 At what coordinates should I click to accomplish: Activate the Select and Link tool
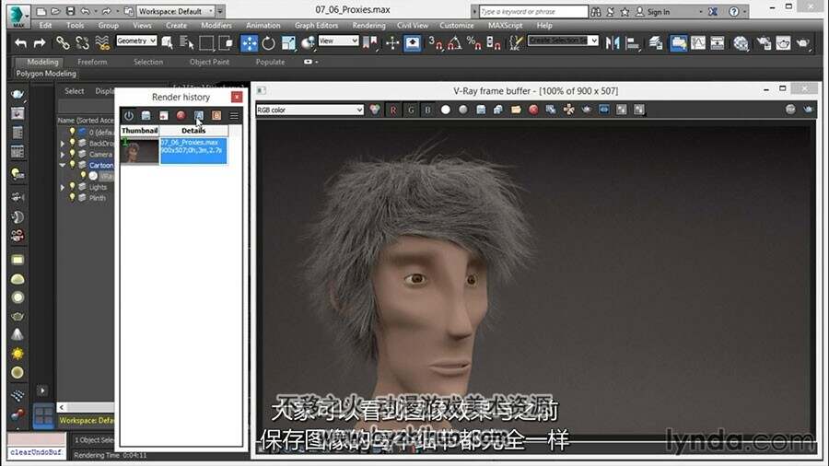pos(63,42)
